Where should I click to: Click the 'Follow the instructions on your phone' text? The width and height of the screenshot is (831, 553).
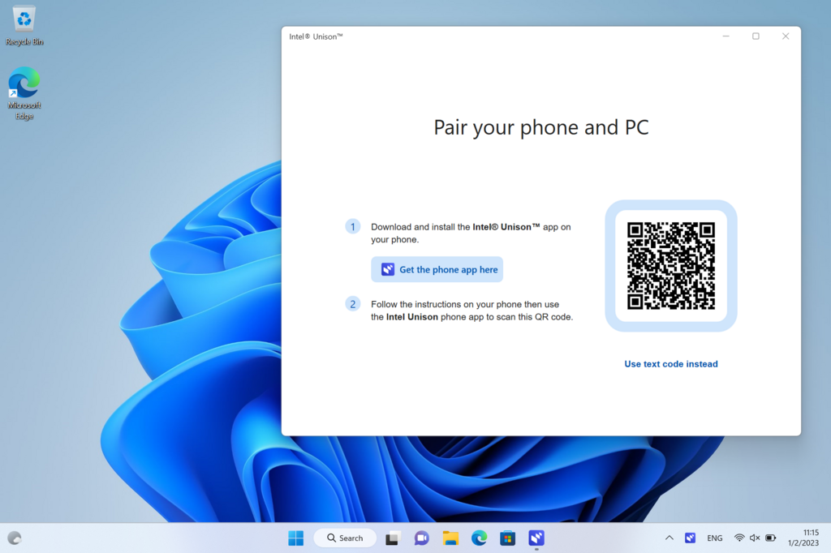[471, 311]
